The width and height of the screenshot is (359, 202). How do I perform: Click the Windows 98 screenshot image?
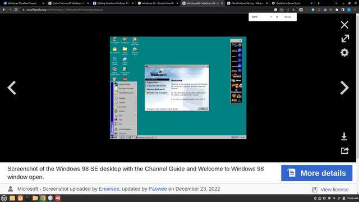(x=178, y=88)
